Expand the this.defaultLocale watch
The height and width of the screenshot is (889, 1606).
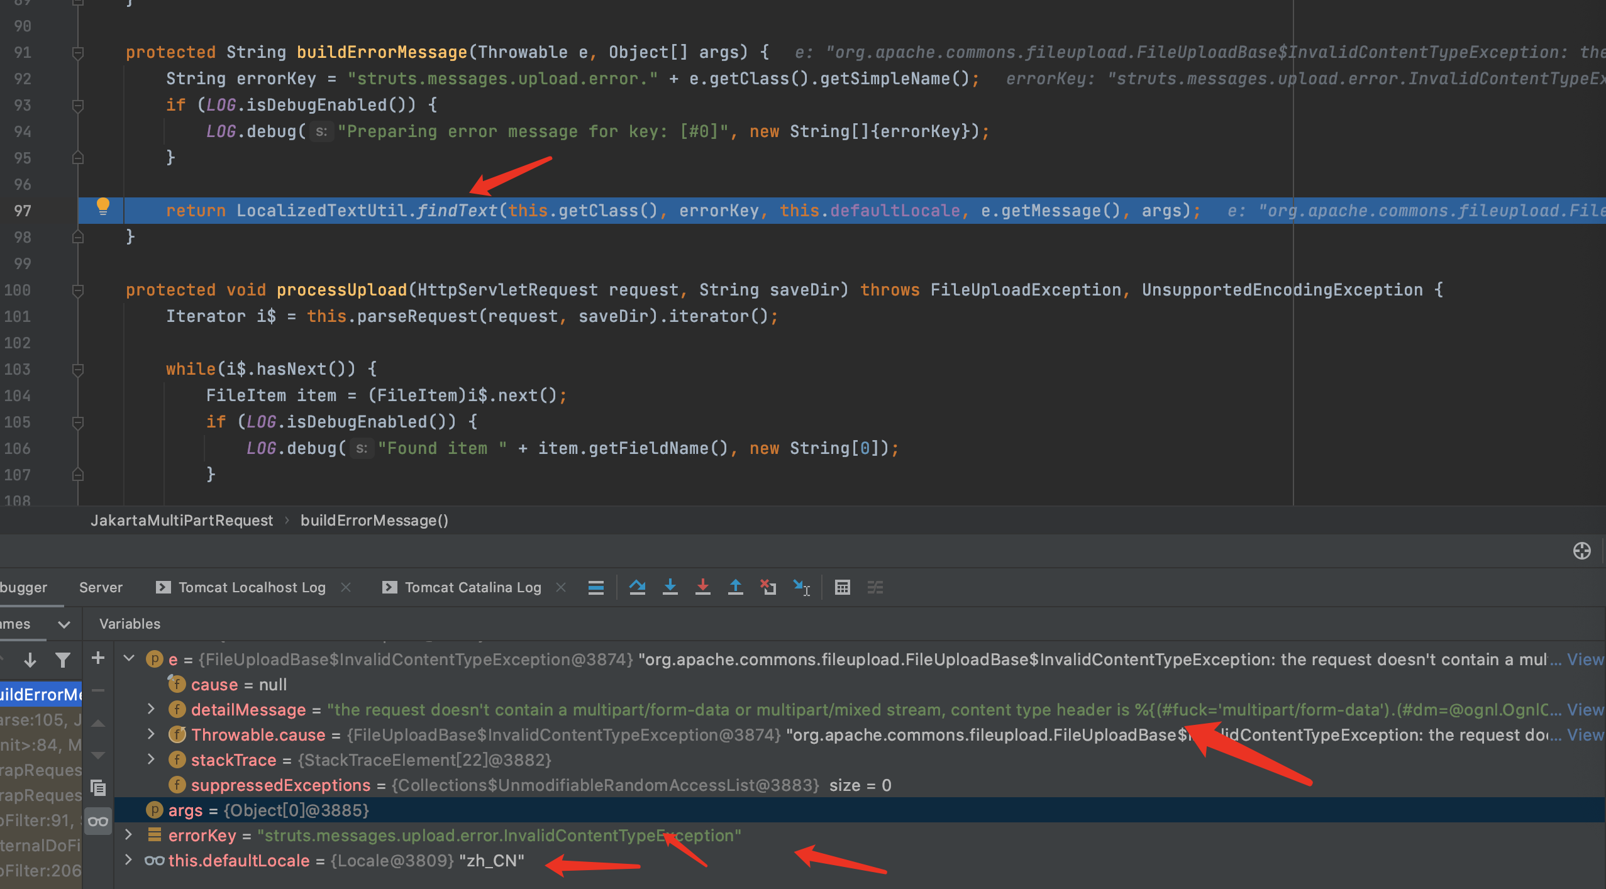click(128, 860)
